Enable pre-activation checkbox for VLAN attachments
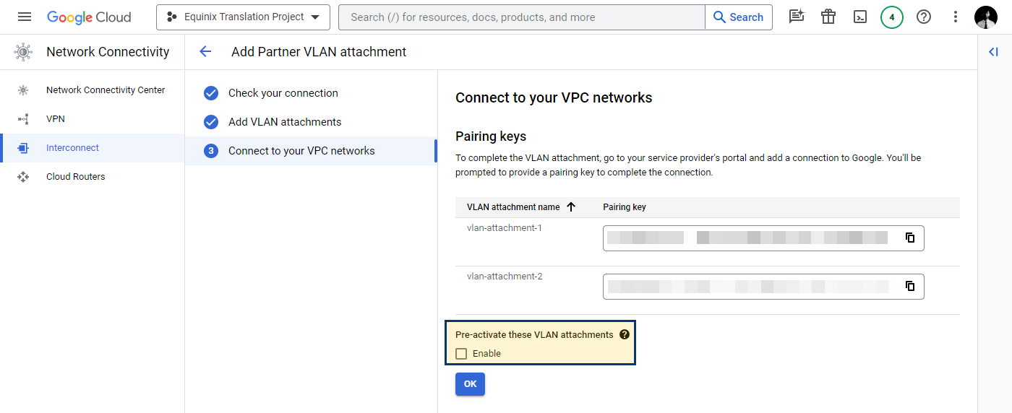Image resolution: width=1012 pixels, height=413 pixels. point(461,353)
